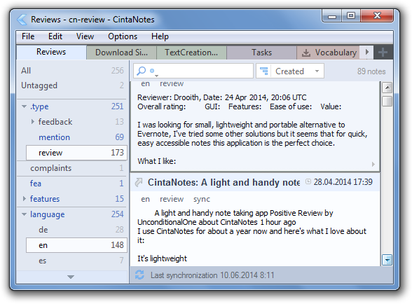Screen dimensions: 412x304
Task: Open the Help menu
Action: click(160, 36)
